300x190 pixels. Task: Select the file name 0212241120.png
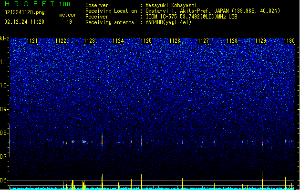(24, 13)
